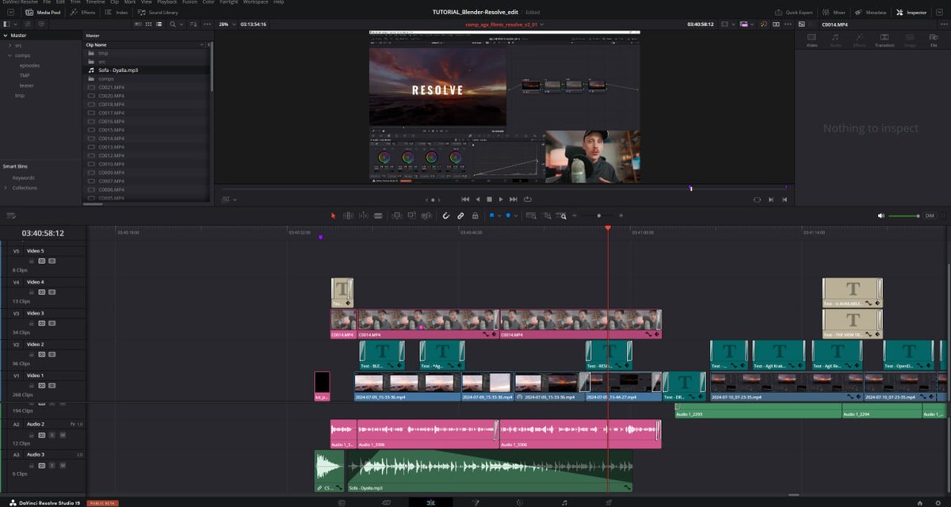Image resolution: width=951 pixels, height=507 pixels.
Task: Mute the Audio 2 track
Action: pyautogui.click(x=63, y=435)
